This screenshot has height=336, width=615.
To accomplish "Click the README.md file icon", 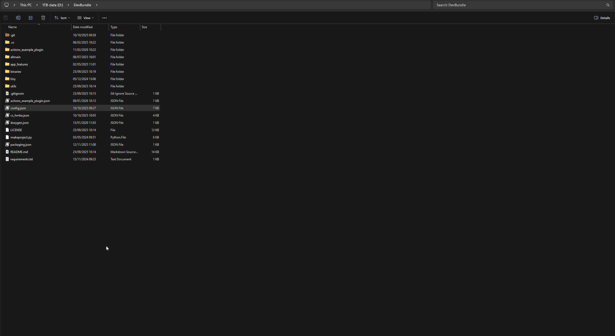I will (7, 152).
